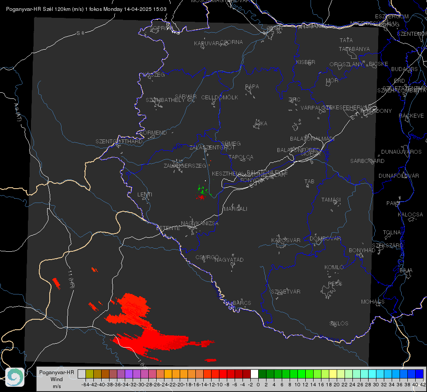Click the PAKS city label
The height and width of the screenshot is (392, 427).
tap(393, 203)
